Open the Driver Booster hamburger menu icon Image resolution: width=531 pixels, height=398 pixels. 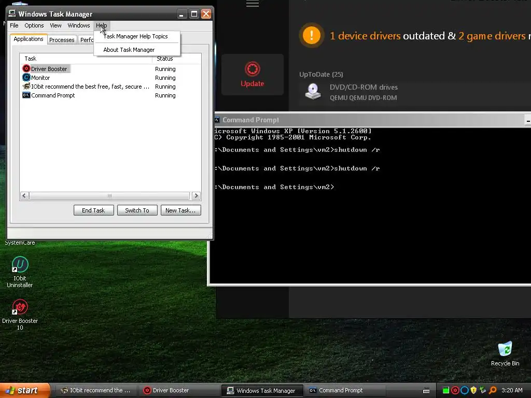tap(253, 4)
